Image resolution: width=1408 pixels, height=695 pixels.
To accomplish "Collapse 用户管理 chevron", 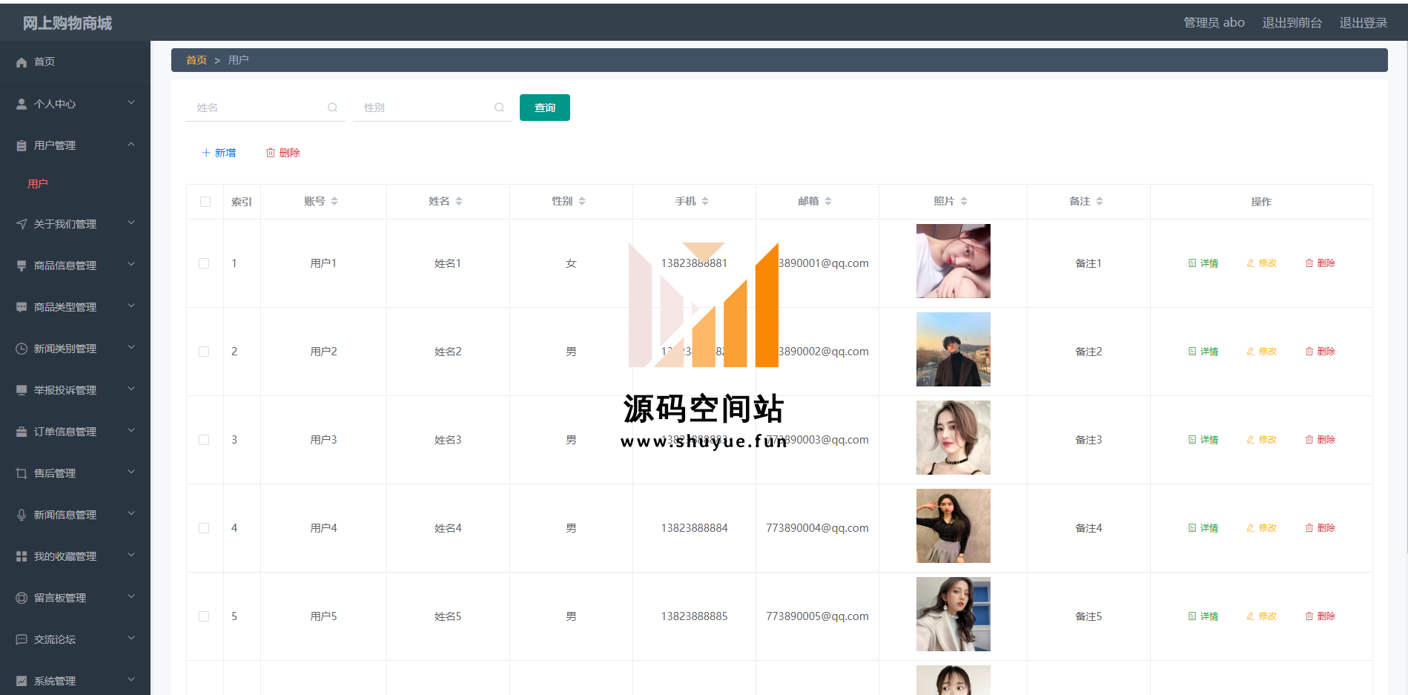I will click(131, 144).
